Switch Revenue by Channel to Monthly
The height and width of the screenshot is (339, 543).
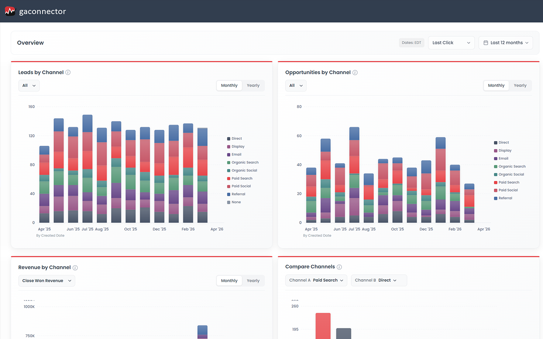click(x=229, y=281)
